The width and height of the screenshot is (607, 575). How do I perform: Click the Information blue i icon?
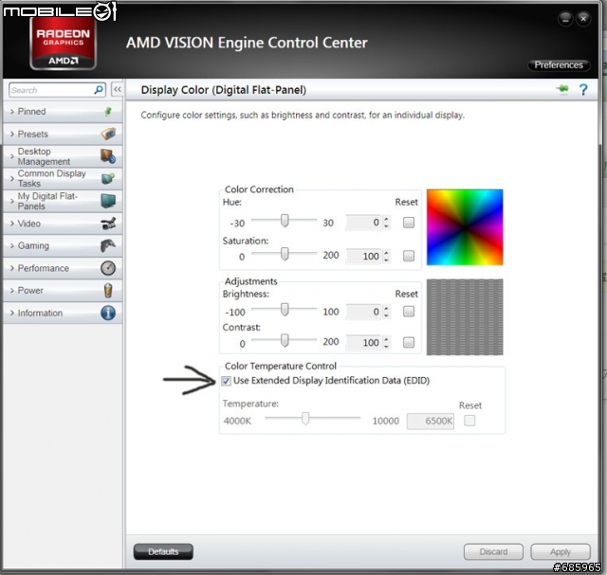click(x=108, y=313)
